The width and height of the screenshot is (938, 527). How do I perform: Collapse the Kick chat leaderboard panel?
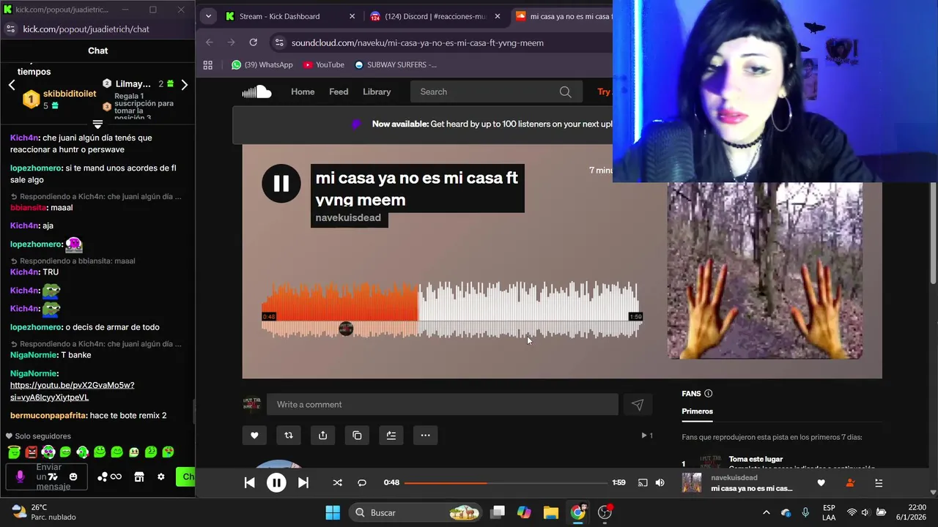pos(97,124)
